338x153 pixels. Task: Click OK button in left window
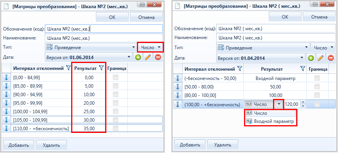pos(112,17)
